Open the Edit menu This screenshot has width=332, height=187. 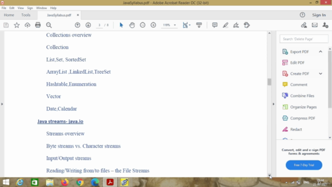pos(11,8)
